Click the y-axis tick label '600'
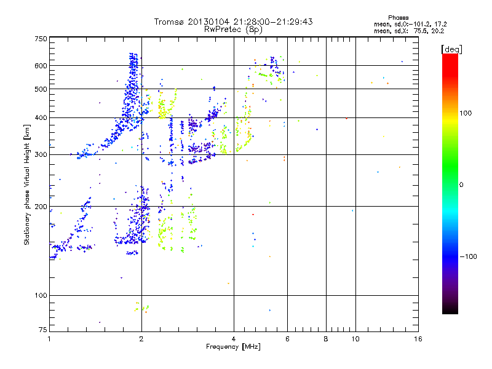This screenshot has width=492, height=369. click(41, 66)
